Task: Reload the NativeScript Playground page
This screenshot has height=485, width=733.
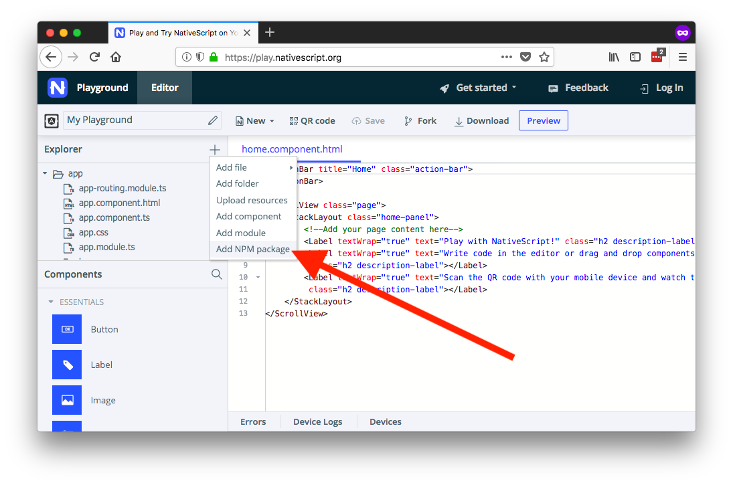Action: [x=94, y=57]
